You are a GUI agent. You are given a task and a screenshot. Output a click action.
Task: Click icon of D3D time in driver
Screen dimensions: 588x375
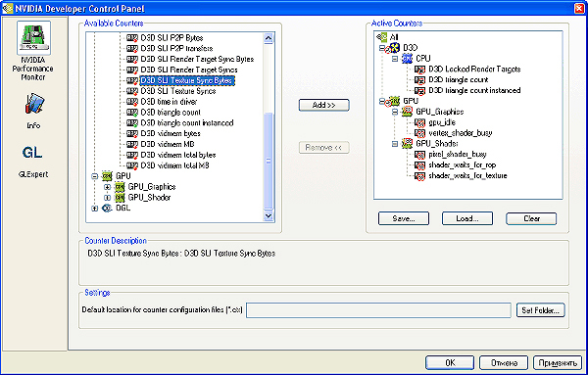[x=132, y=102]
